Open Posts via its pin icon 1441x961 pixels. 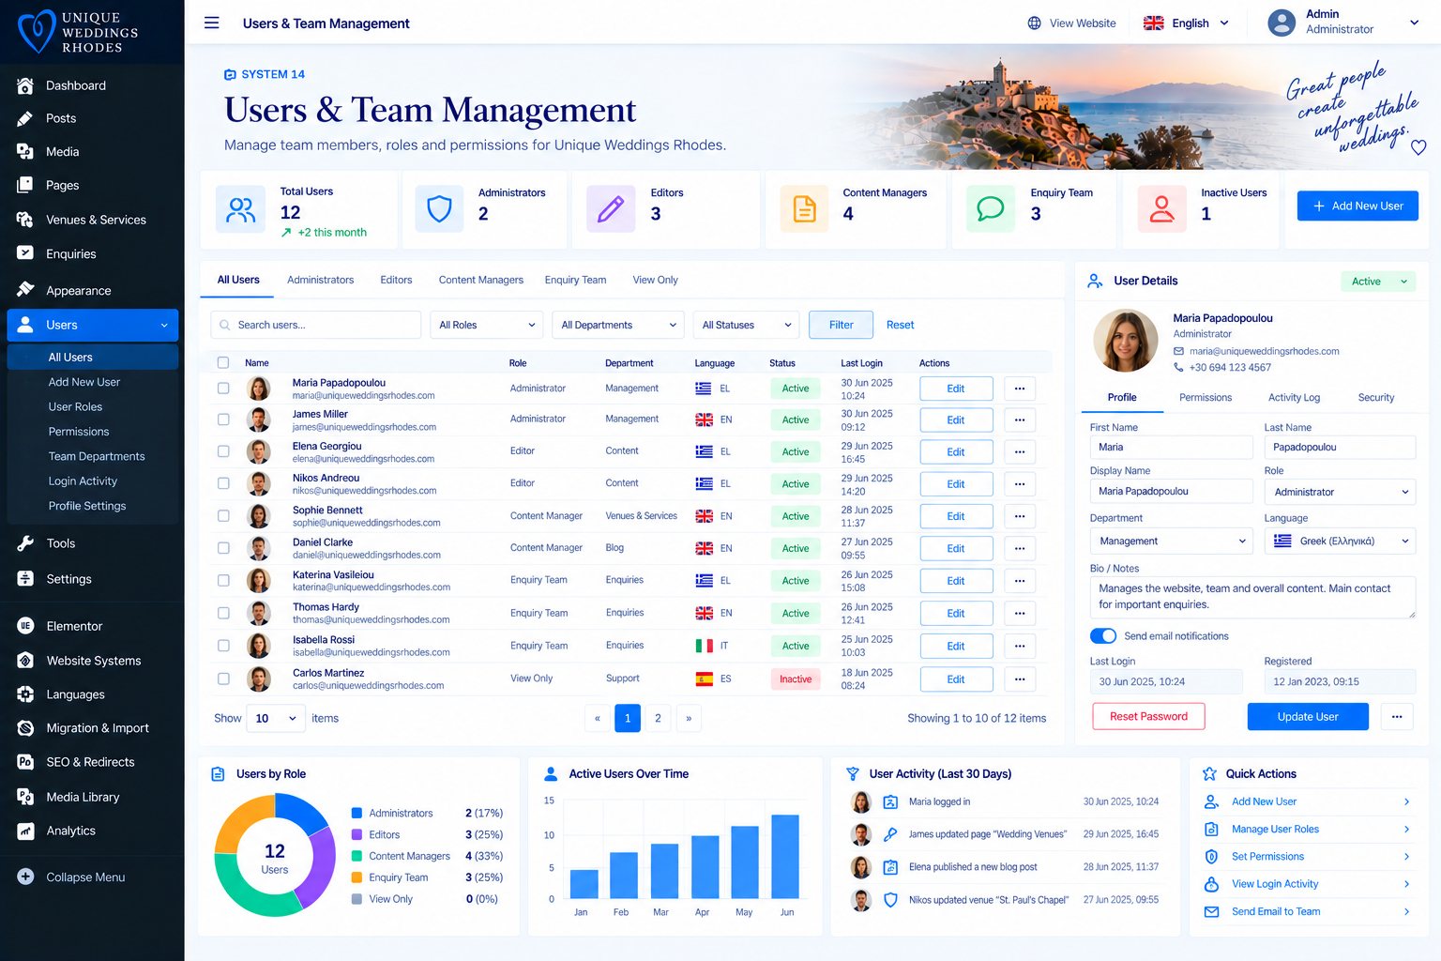(x=25, y=118)
